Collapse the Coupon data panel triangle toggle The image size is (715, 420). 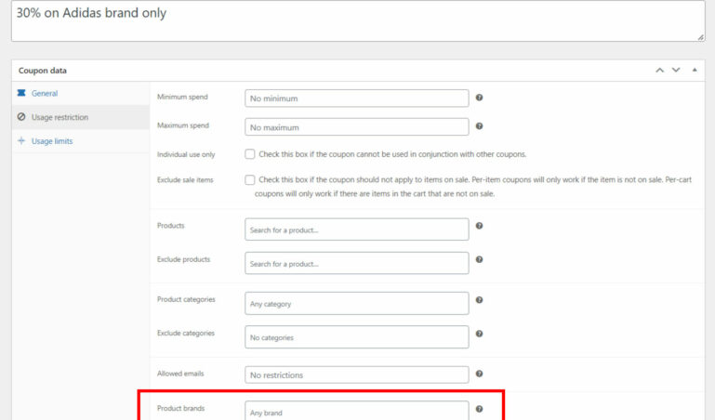click(694, 71)
